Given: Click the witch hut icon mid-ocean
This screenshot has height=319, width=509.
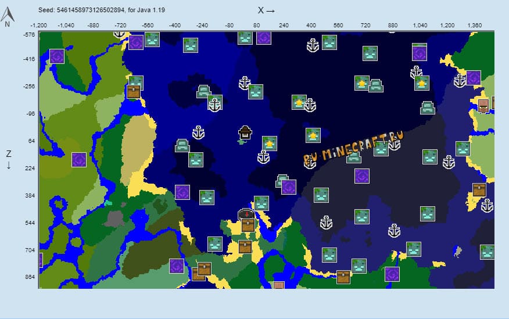Looking at the screenshot, I should click(x=245, y=134).
